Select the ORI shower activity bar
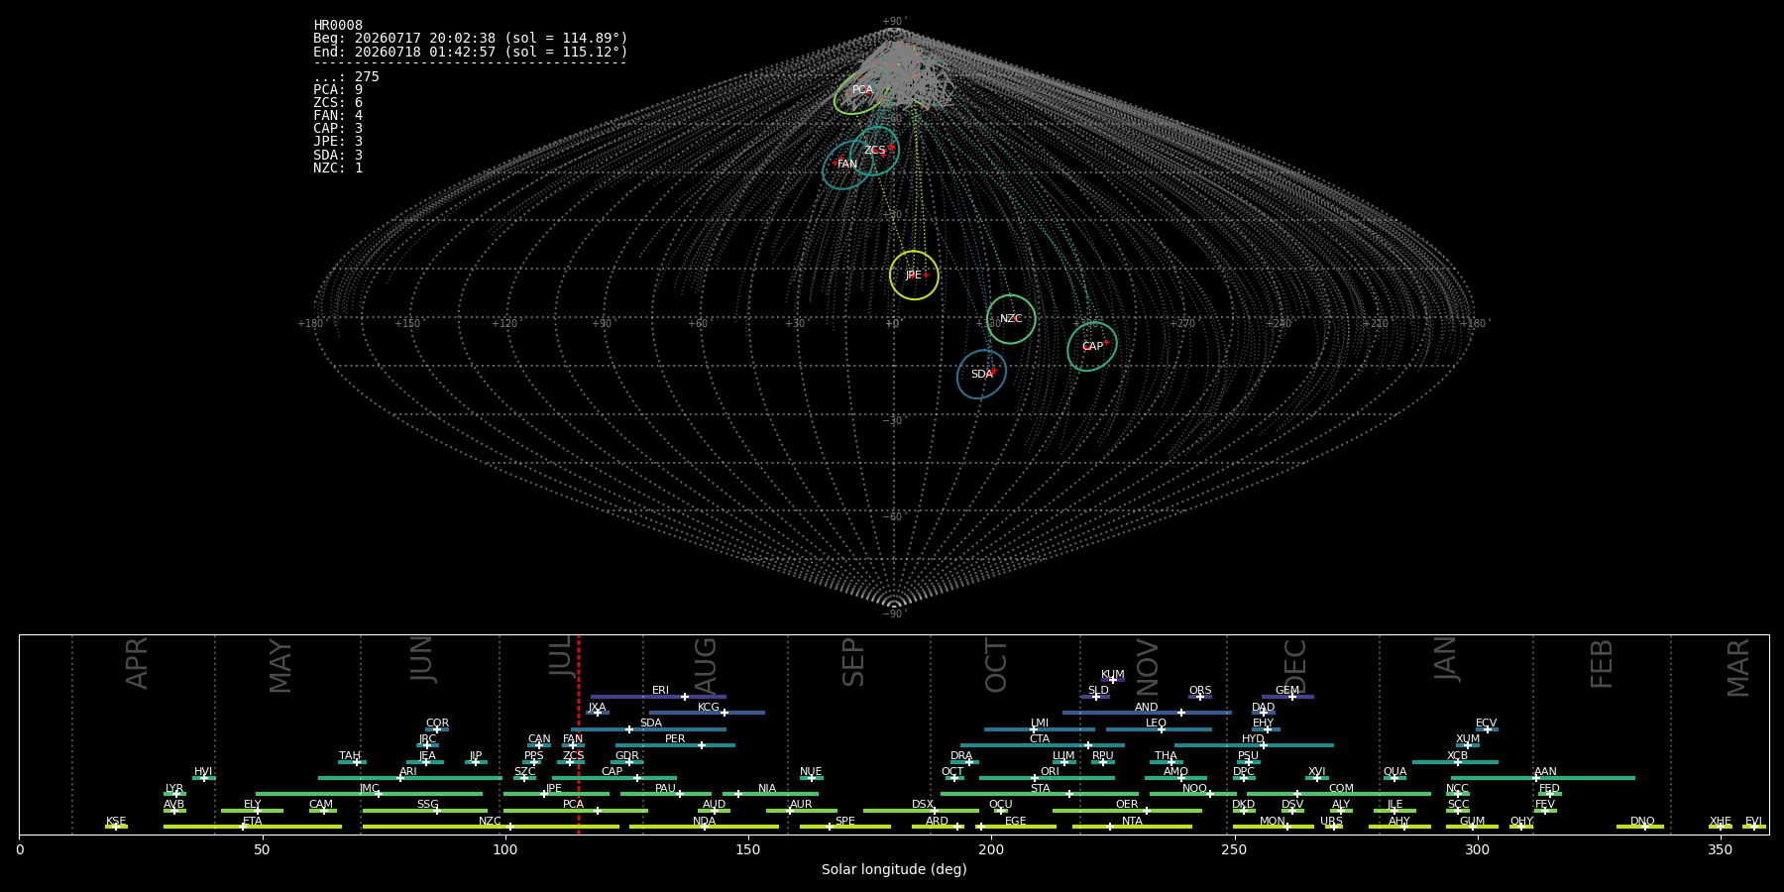Image resolution: width=1784 pixels, height=892 pixels. click(1047, 778)
